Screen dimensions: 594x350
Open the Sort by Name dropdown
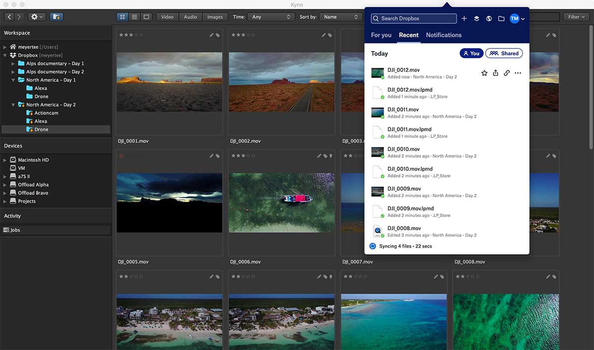pyautogui.click(x=341, y=17)
